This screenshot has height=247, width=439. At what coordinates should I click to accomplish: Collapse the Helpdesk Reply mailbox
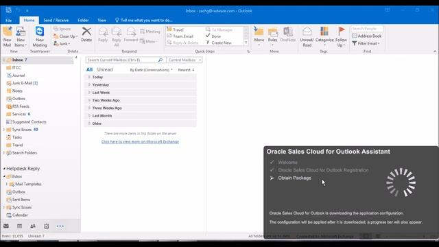tap(4, 169)
